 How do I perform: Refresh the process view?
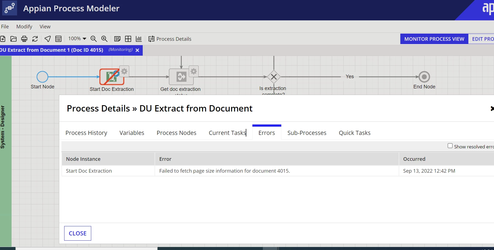(35, 39)
